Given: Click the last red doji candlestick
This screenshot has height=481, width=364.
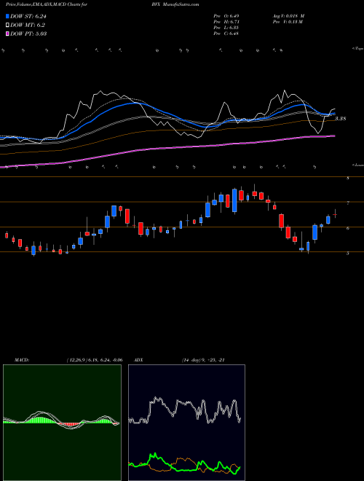Looking at the screenshot, I should [x=335, y=214].
